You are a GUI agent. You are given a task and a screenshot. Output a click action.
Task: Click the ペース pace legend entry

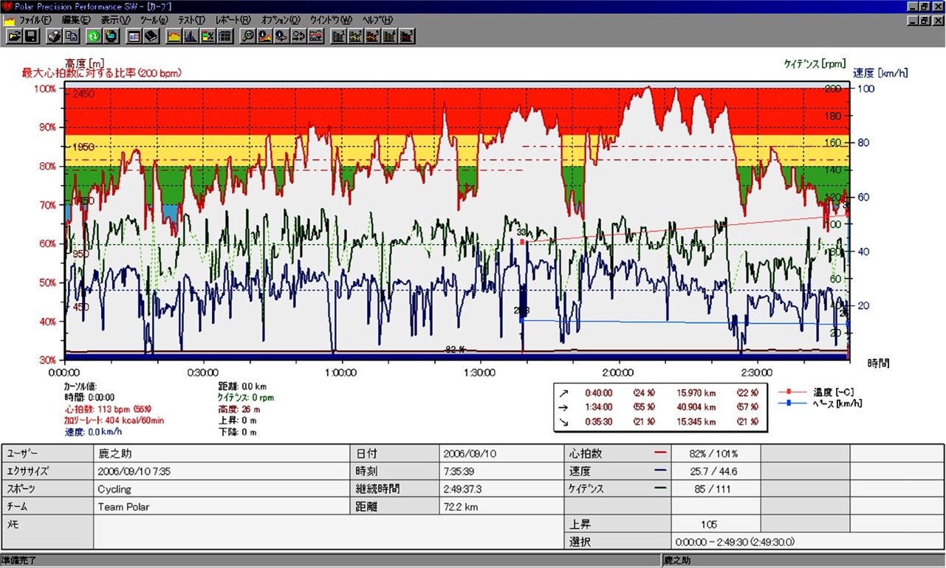835,403
